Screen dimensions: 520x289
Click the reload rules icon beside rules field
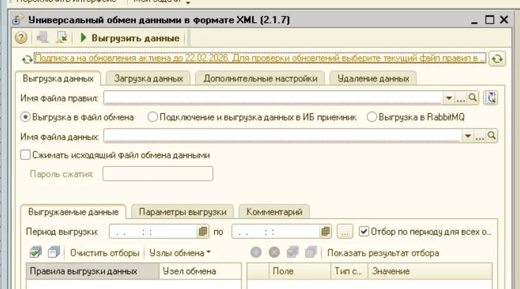tap(490, 97)
